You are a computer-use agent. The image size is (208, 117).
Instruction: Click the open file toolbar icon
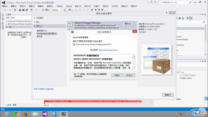[20, 10]
